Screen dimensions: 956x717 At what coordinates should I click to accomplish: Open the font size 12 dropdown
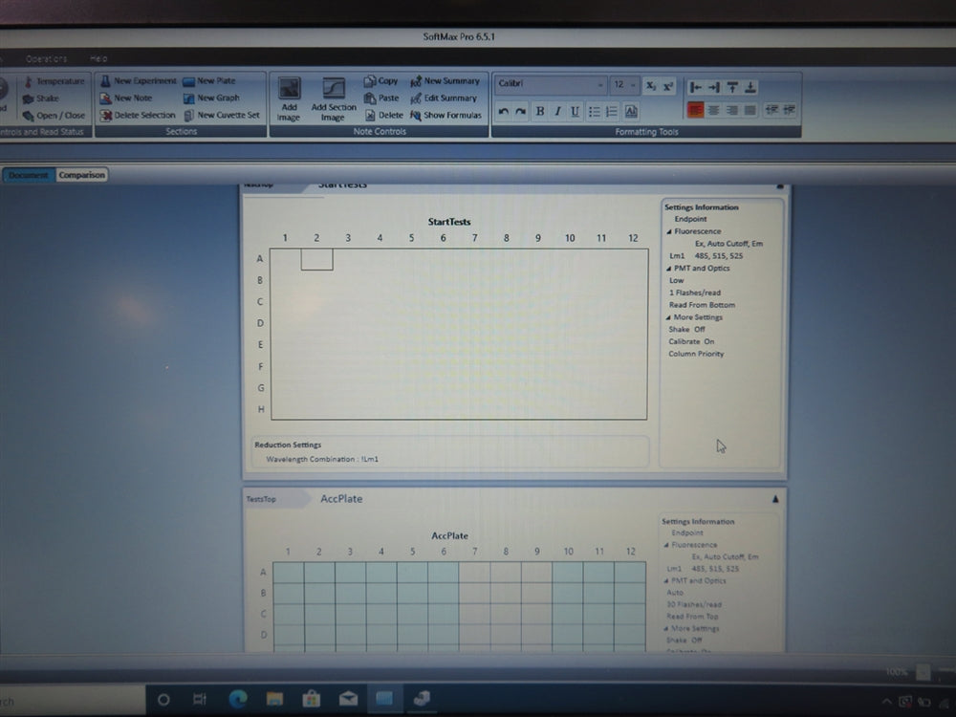[633, 85]
